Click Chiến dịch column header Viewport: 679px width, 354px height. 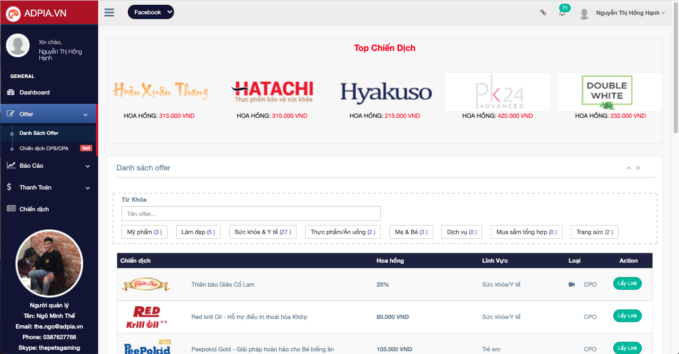click(x=135, y=261)
